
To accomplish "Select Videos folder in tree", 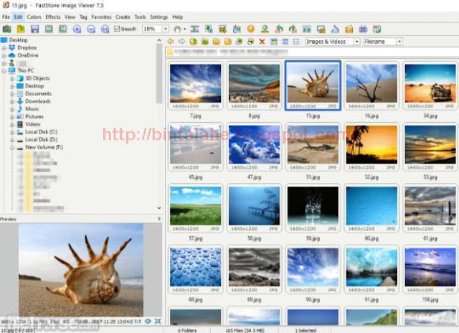I will (33, 124).
